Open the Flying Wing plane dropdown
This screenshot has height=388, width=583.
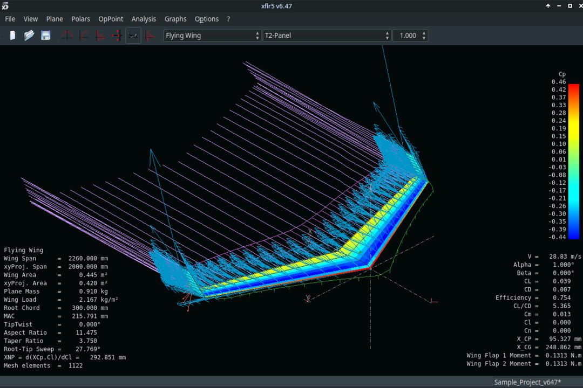(x=212, y=36)
